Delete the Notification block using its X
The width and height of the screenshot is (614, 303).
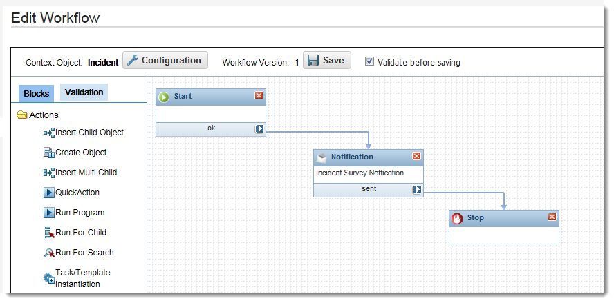coord(416,157)
